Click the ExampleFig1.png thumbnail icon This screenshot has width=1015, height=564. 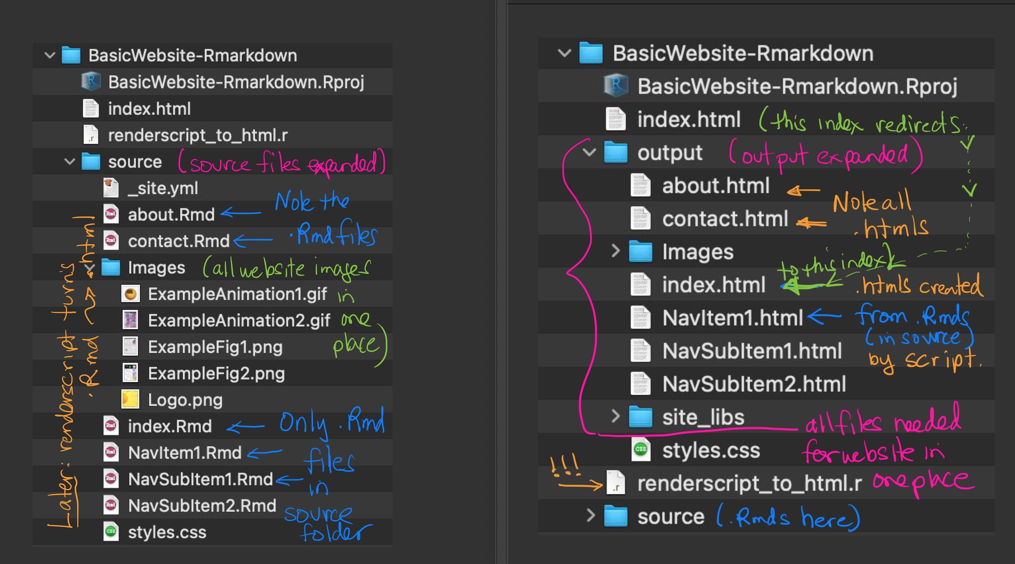[x=130, y=347]
